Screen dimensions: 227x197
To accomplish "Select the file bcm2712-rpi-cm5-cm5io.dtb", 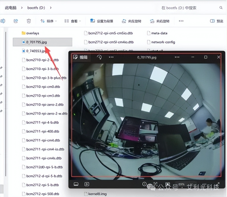I will pos(110,33).
